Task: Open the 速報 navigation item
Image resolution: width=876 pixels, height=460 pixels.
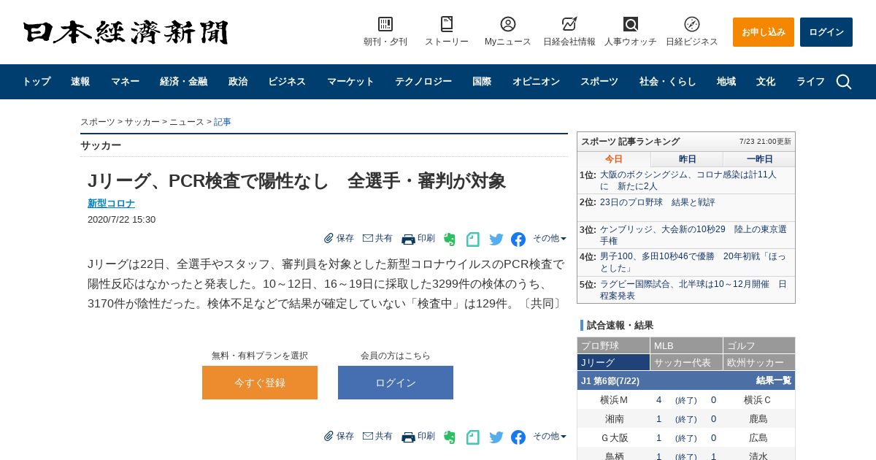Action: point(80,82)
